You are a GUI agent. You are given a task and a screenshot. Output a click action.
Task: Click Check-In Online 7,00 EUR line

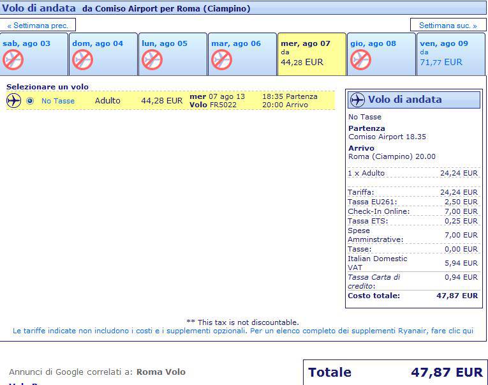[x=413, y=211]
